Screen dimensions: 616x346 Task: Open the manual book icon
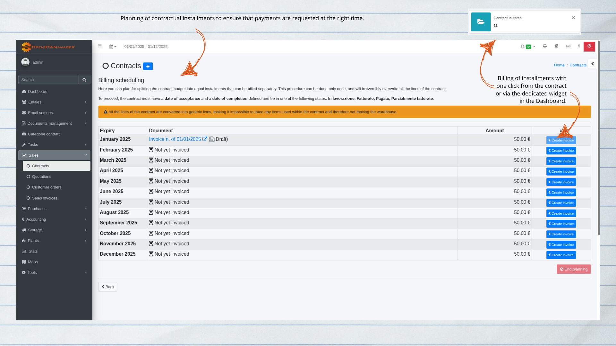pyautogui.click(x=556, y=46)
